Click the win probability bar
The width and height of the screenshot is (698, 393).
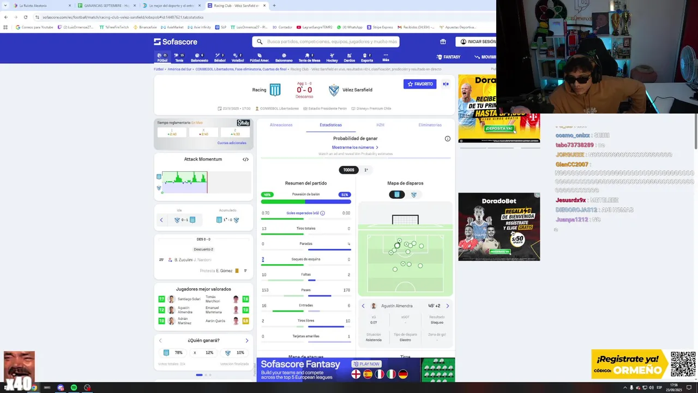pyautogui.click(x=356, y=158)
